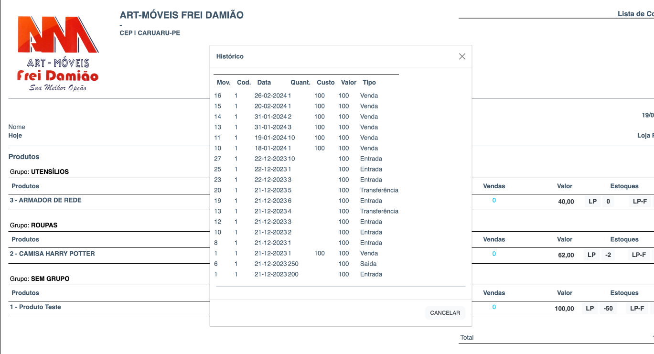Screen dimensions: 654x354
Task: Open the Vendas count link for Produto Teste
Action: [494, 307]
